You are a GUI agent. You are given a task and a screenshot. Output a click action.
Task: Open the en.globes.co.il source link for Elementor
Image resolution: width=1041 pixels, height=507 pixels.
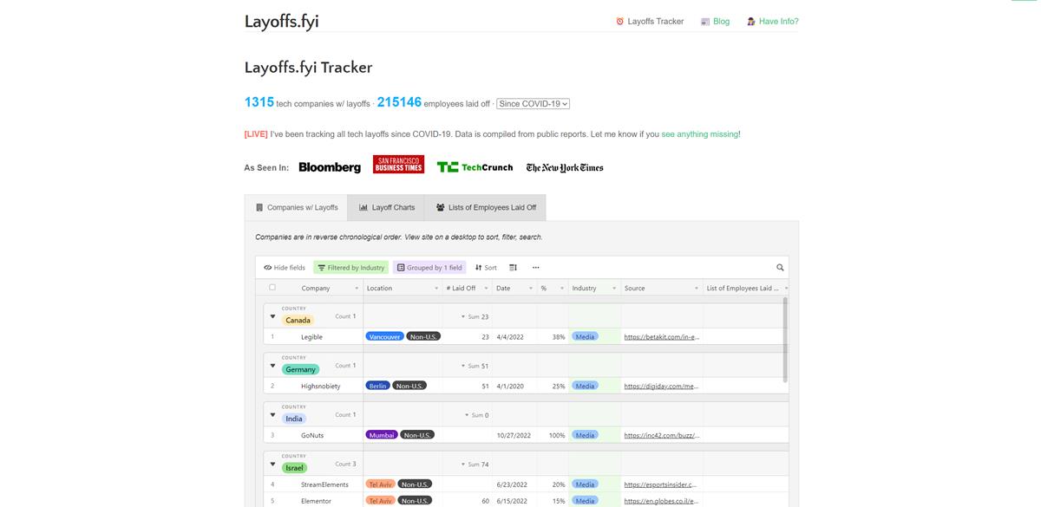(661, 500)
